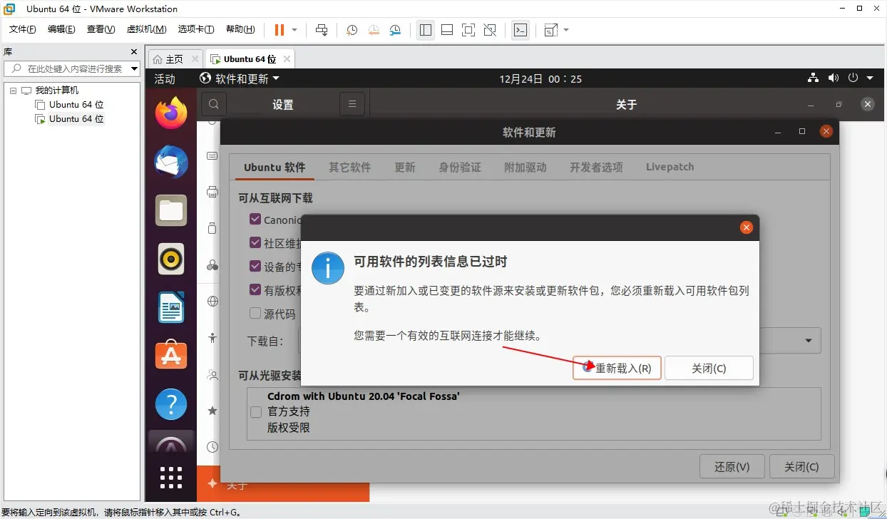Click the 还原(V) button

click(x=732, y=467)
